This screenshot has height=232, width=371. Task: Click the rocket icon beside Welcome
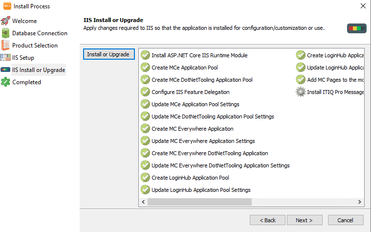pos(5,21)
